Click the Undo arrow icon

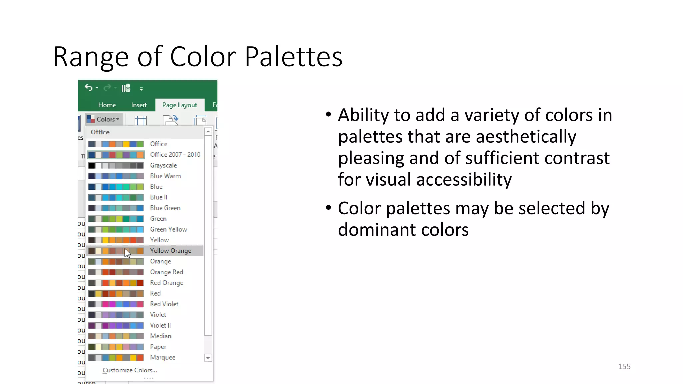(x=88, y=88)
